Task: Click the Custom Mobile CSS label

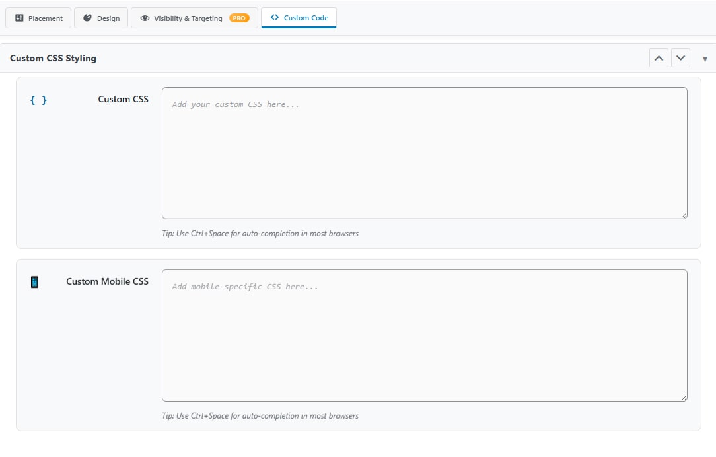Action: coord(107,281)
